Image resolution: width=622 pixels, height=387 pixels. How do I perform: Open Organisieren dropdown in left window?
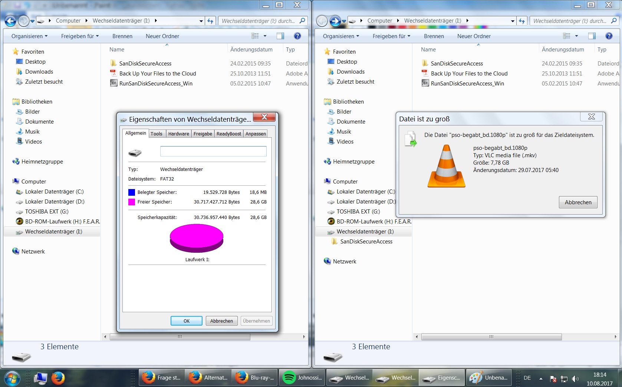(29, 36)
